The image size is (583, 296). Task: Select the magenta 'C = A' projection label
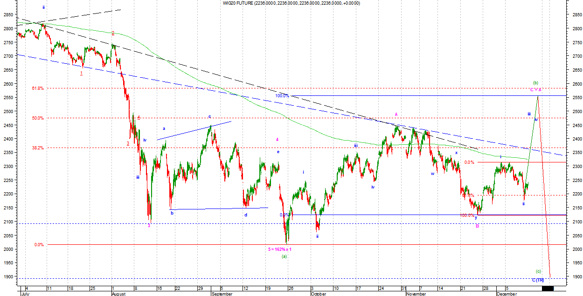(535, 89)
